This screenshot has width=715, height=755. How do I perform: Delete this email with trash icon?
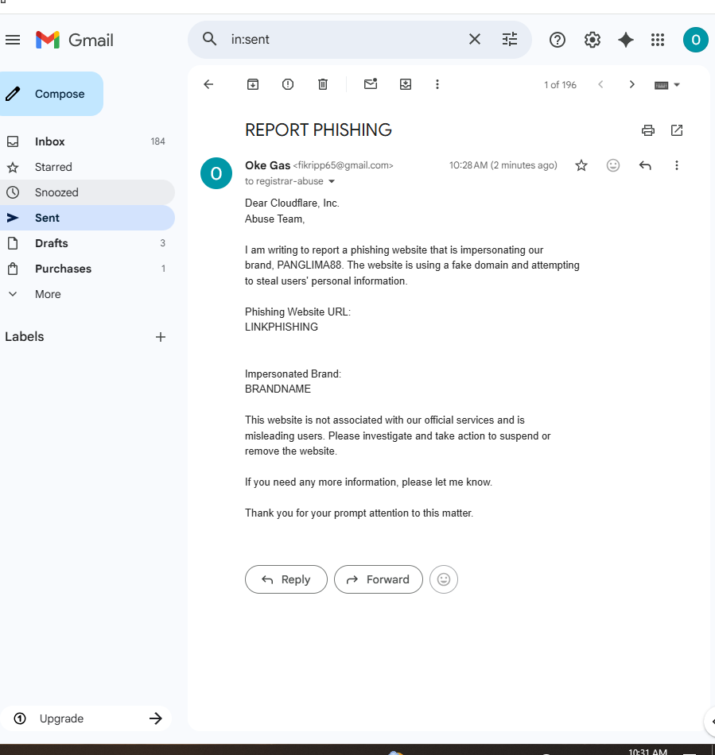tap(323, 85)
